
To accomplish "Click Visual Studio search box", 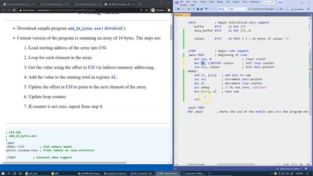I will [x=268, y=2].
